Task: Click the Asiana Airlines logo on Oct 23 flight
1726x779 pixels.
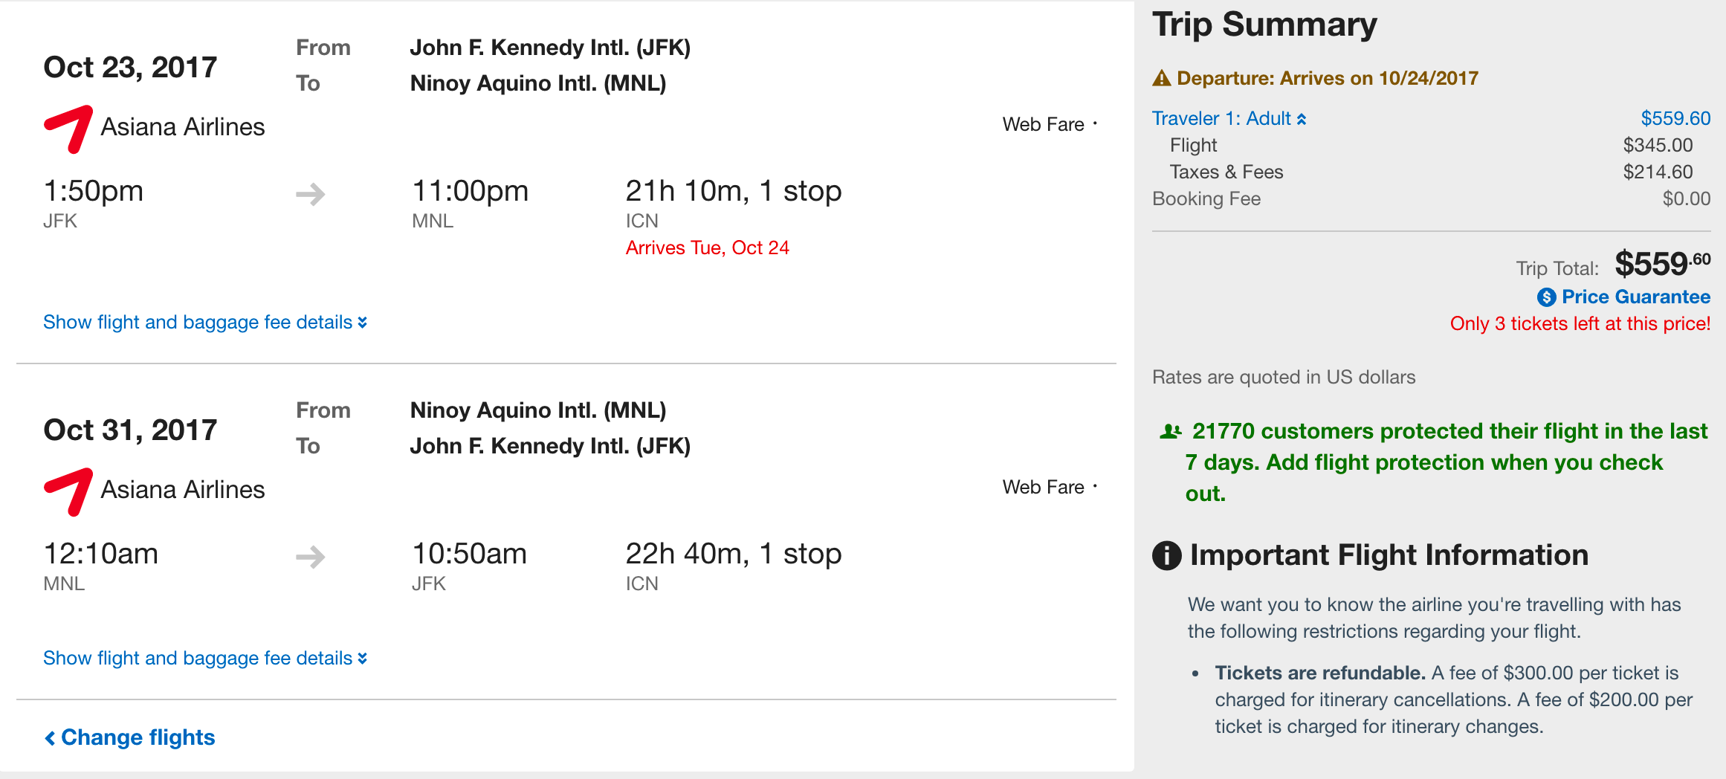Action: pyautogui.click(x=68, y=129)
